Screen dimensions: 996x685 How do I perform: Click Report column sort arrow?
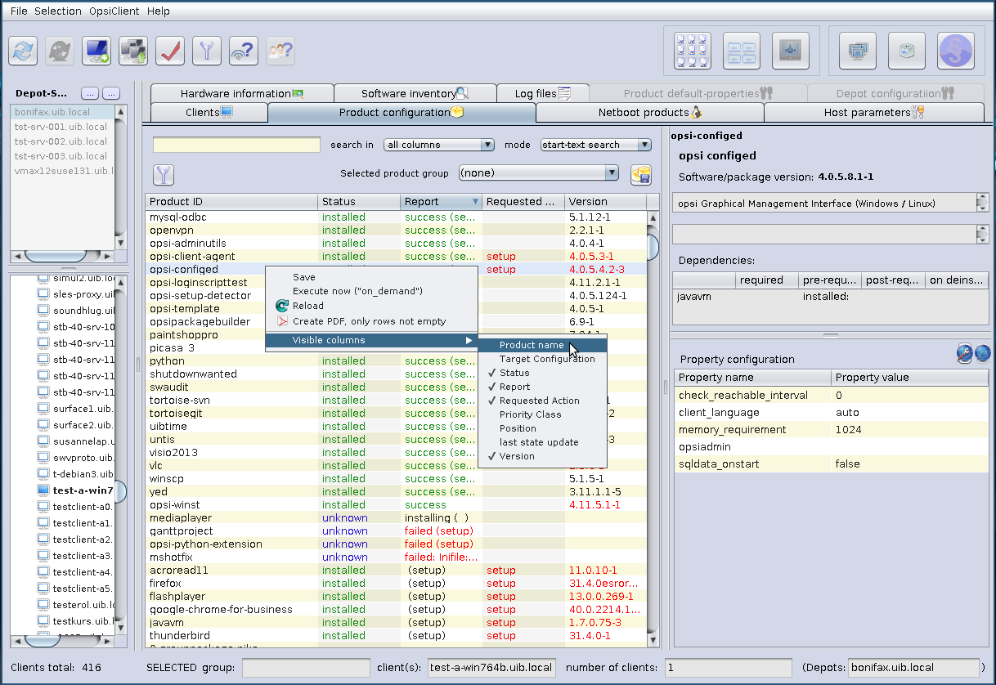click(476, 202)
